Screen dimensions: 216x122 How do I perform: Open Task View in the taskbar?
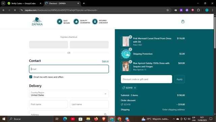57,119
